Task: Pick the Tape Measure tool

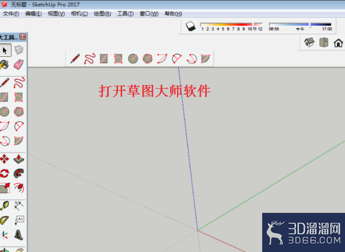Action: [x=5, y=205]
